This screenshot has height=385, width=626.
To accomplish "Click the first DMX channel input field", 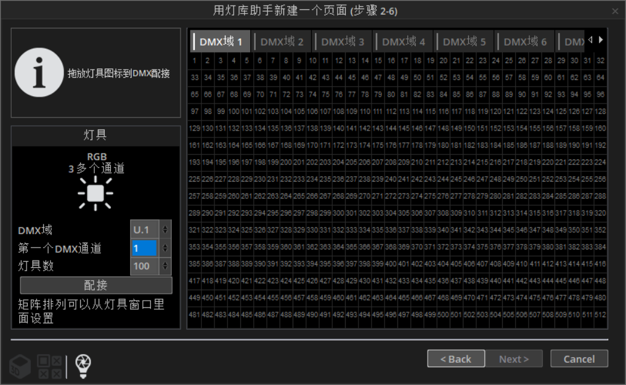I will pos(144,248).
